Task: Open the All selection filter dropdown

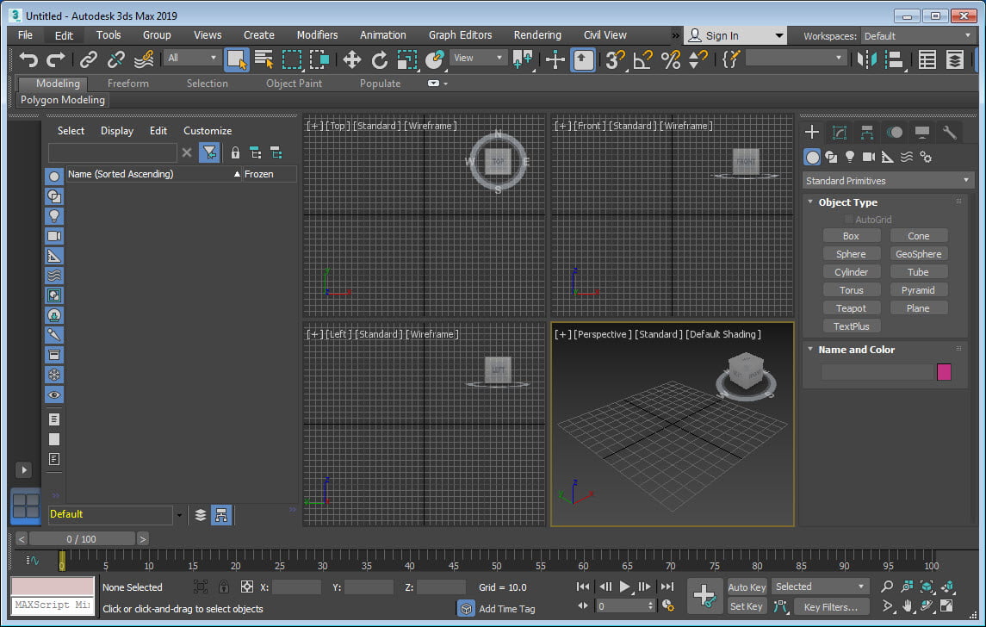Action: [x=192, y=58]
